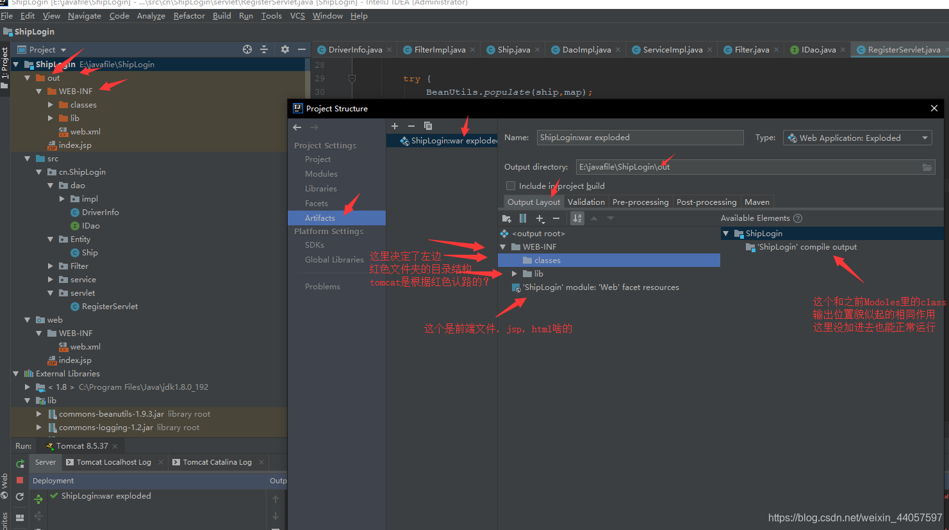Image resolution: width=949 pixels, height=530 pixels.
Task: Click the locate/scroll-from-source icon in Project panel
Action: 247,49
